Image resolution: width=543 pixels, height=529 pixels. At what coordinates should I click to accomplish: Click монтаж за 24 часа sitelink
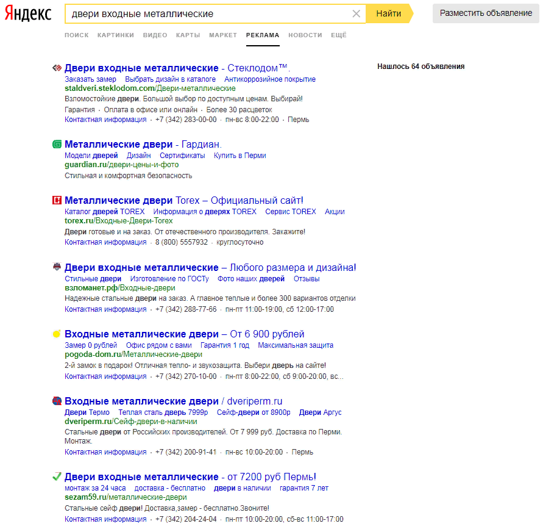(95, 488)
